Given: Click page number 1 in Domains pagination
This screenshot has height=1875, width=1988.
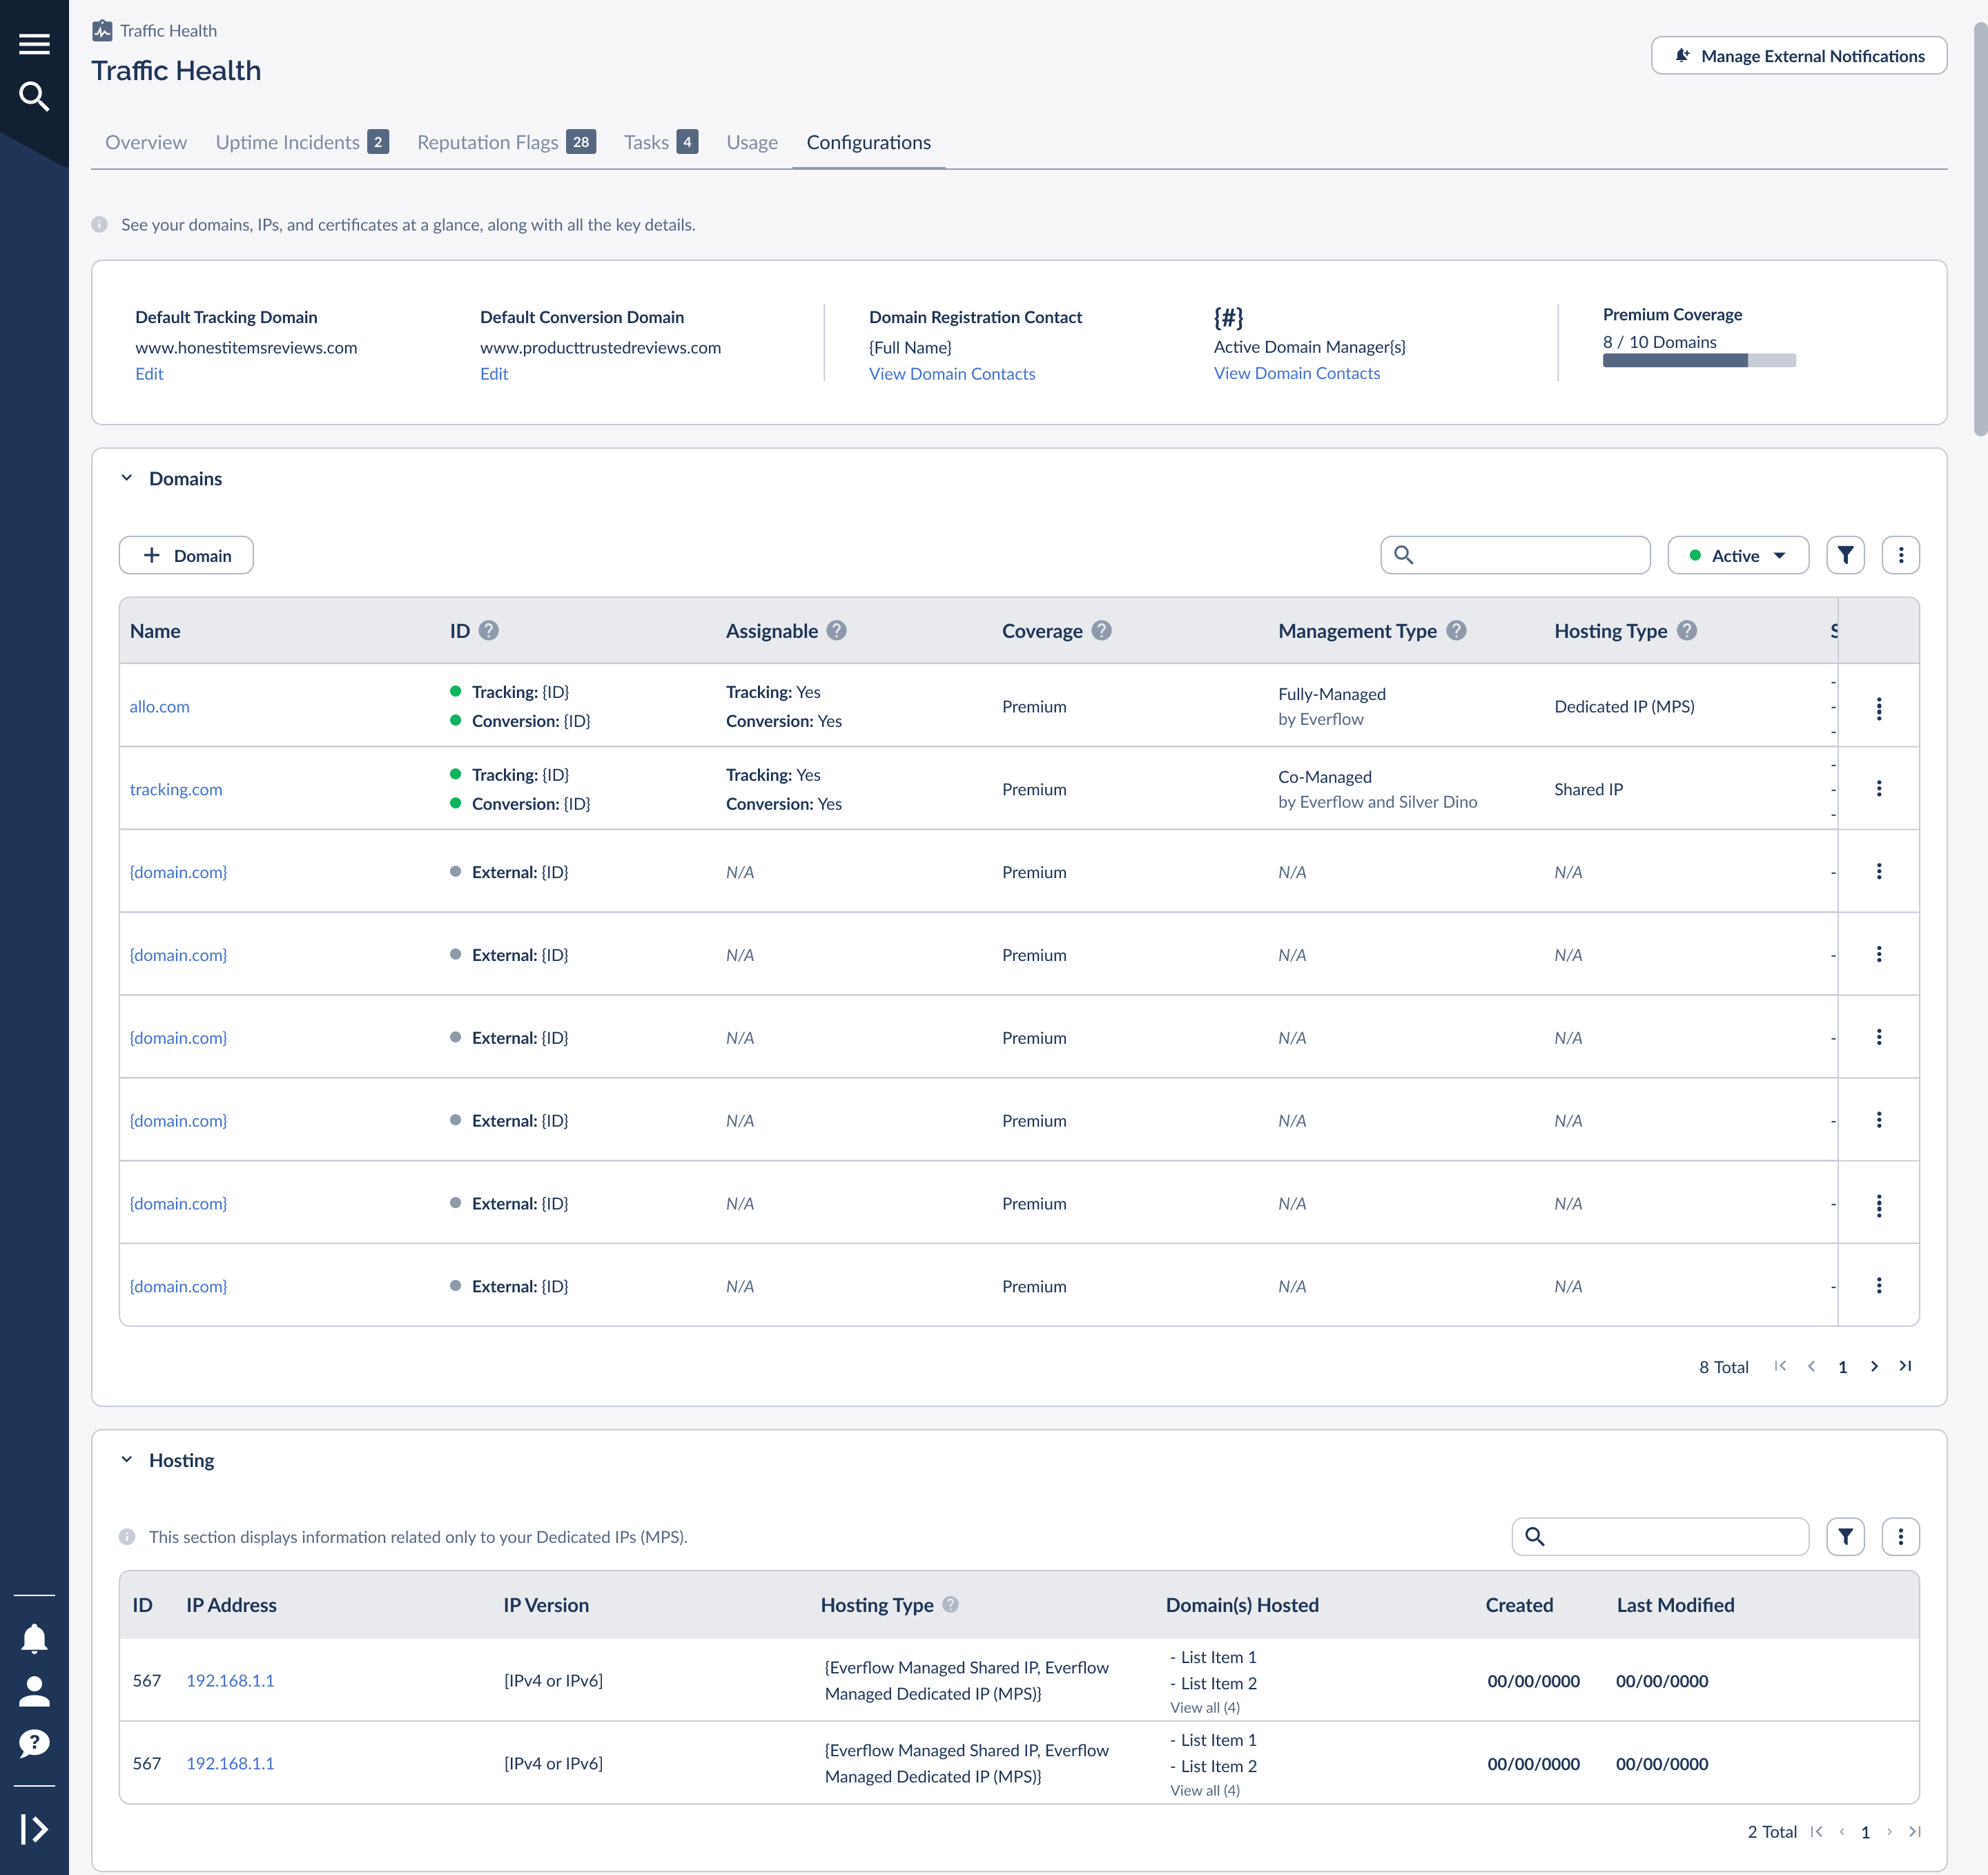Looking at the screenshot, I should click(x=1842, y=1367).
